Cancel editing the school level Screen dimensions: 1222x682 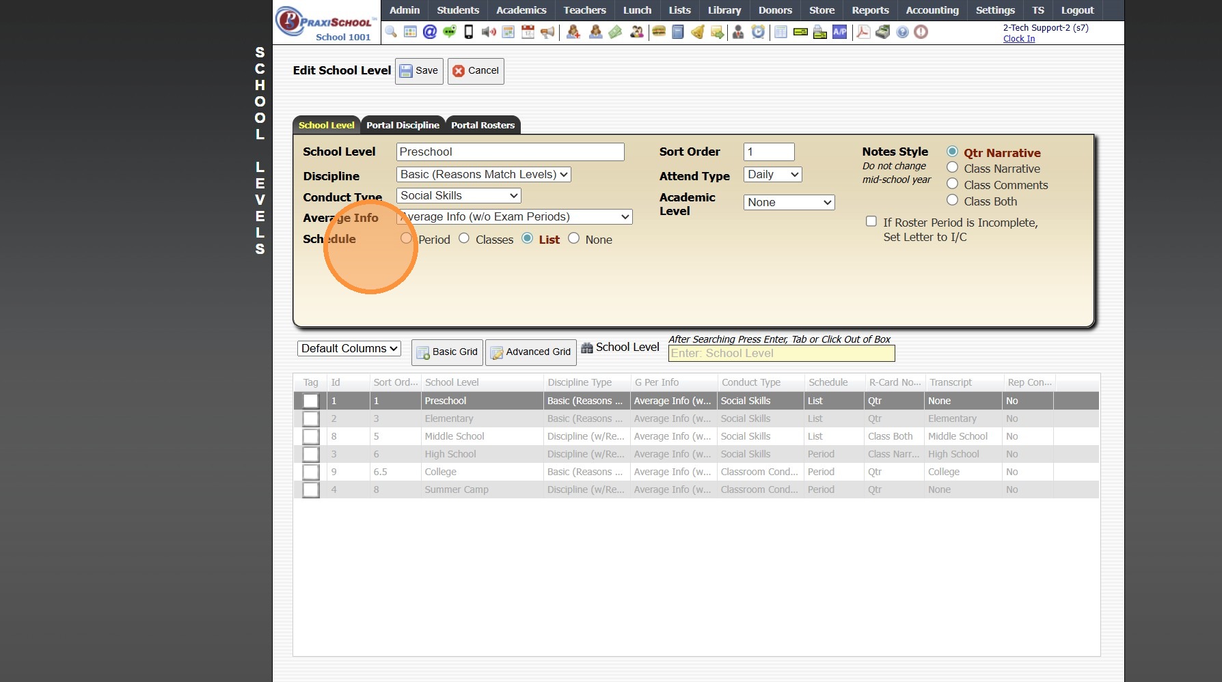476,71
